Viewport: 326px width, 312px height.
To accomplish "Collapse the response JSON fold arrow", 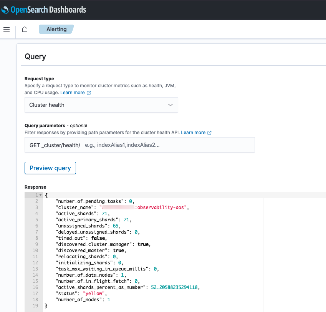I will tap(40, 195).
